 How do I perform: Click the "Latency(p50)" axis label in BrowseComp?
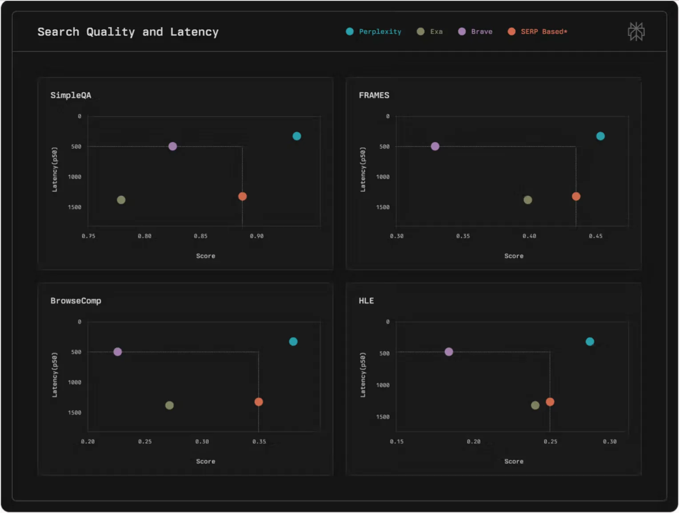pyautogui.click(x=55, y=375)
